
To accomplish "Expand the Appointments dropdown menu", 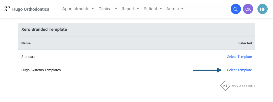I will pos(78,9).
